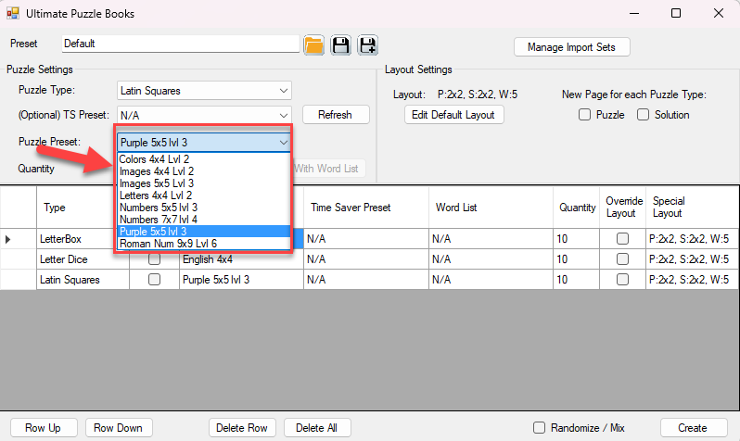This screenshot has height=441, width=740.
Task: Check Override Layout for Letter Dice row
Action: point(622,259)
